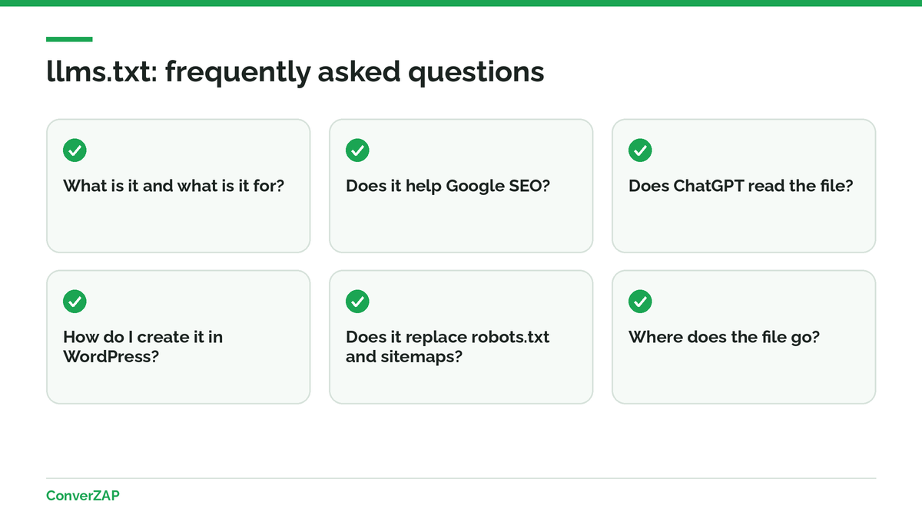
Task: Click the ConverZAP brand name in footer
Action: coord(83,496)
